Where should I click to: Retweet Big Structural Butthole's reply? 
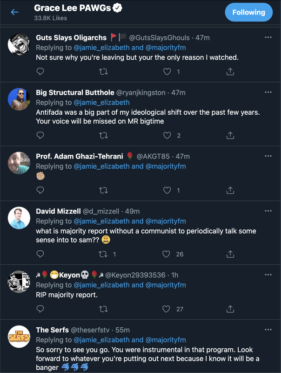[x=104, y=135]
